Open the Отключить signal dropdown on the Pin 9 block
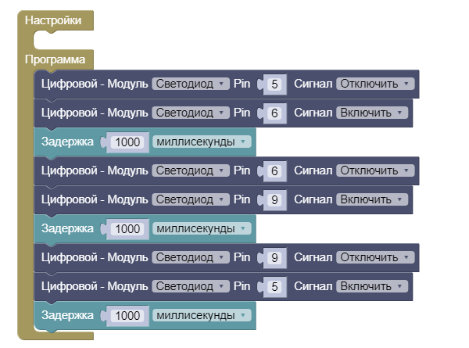 (x=374, y=257)
